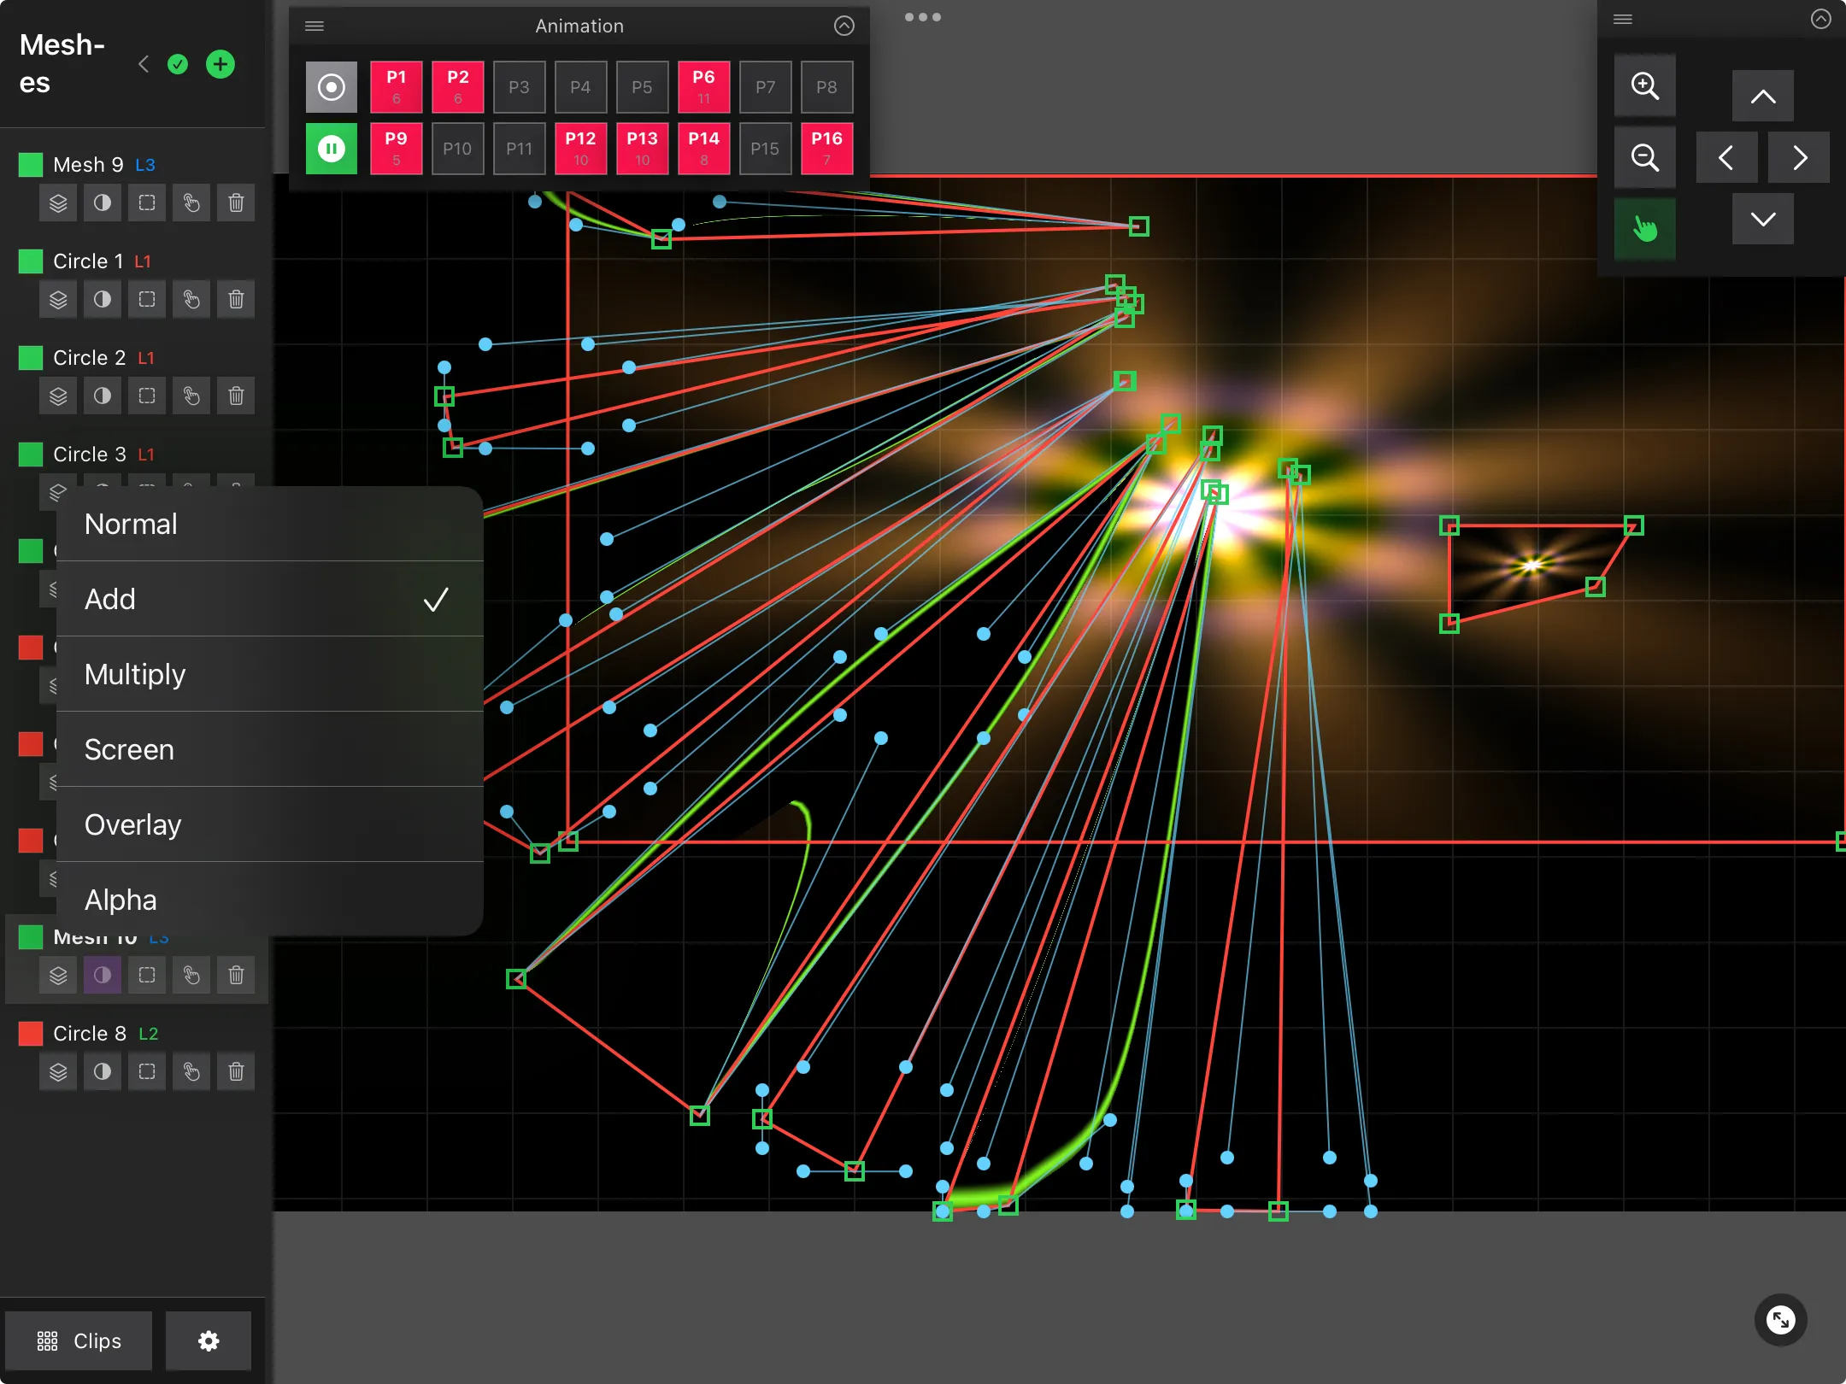Confirm meshes with green checkmark
Screen dimensions: 1846x1384
click(x=178, y=64)
